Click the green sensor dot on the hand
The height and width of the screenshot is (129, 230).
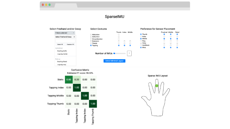pyautogui.click(x=157, y=85)
